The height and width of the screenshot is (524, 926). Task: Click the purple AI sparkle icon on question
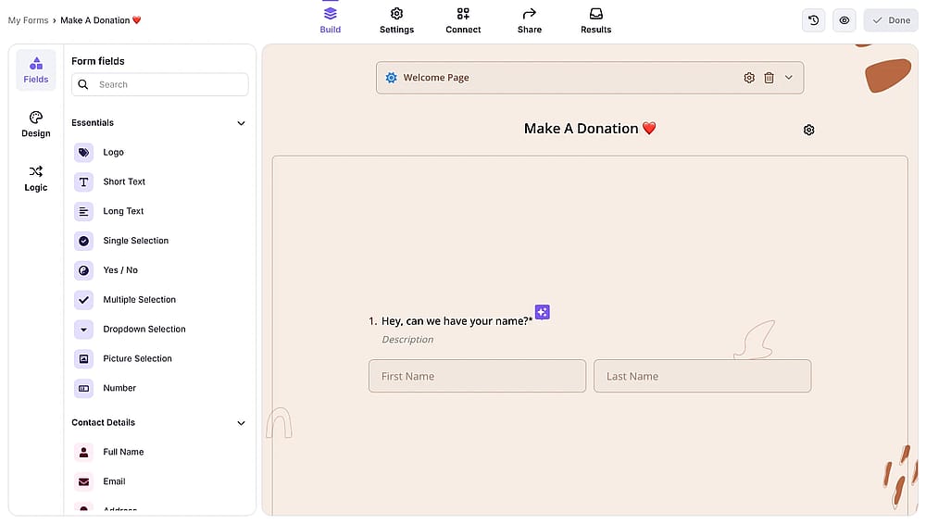[x=542, y=312]
